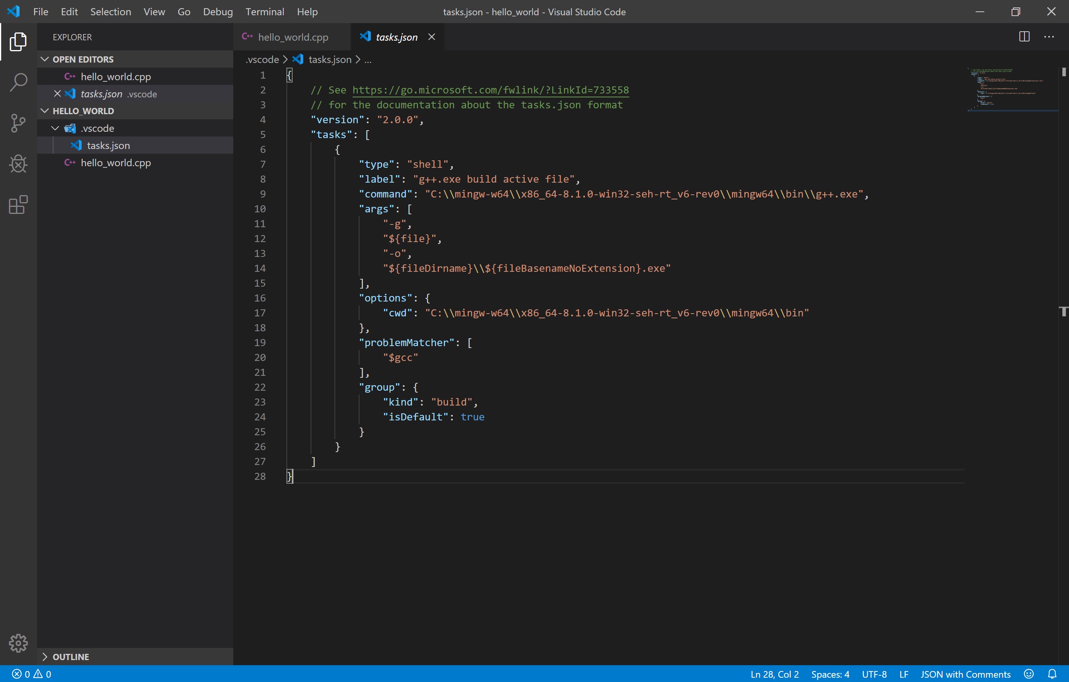The height and width of the screenshot is (682, 1069).
Task: Open the Debug view icon
Action: [x=18, y=164]
